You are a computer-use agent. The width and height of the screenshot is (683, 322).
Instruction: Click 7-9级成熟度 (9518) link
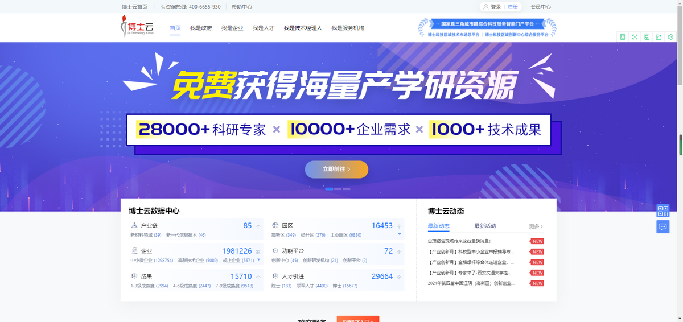tap(235, 286)
